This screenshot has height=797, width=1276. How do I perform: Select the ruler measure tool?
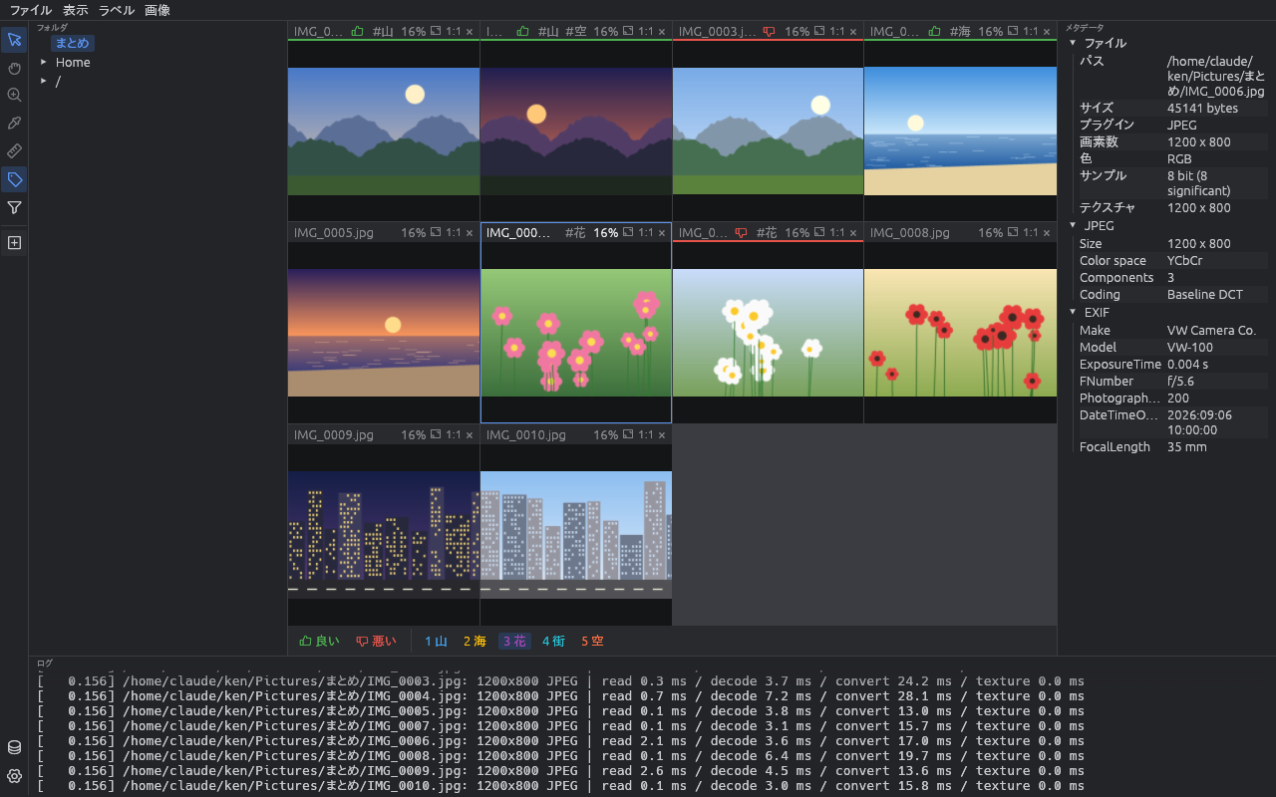point(14,151)
